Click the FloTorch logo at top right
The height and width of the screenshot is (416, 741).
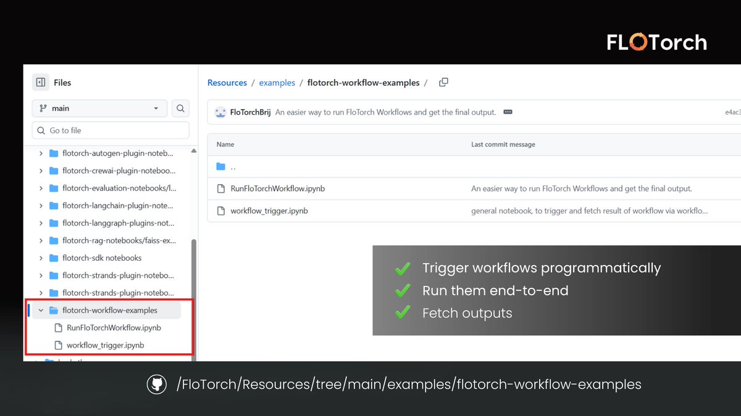click(657, 42)
